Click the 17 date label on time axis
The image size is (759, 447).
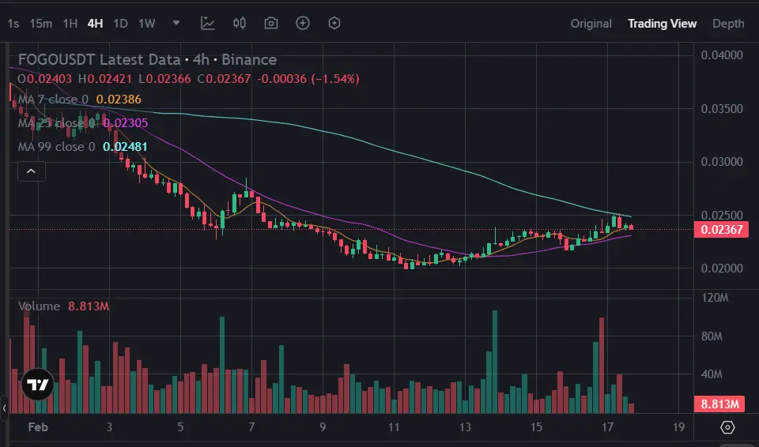(x=607, y=427)
